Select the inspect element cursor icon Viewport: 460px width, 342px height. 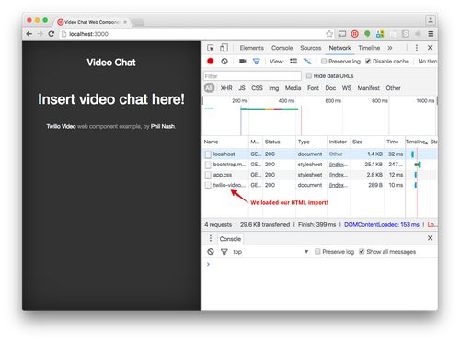tap(211, 48)
